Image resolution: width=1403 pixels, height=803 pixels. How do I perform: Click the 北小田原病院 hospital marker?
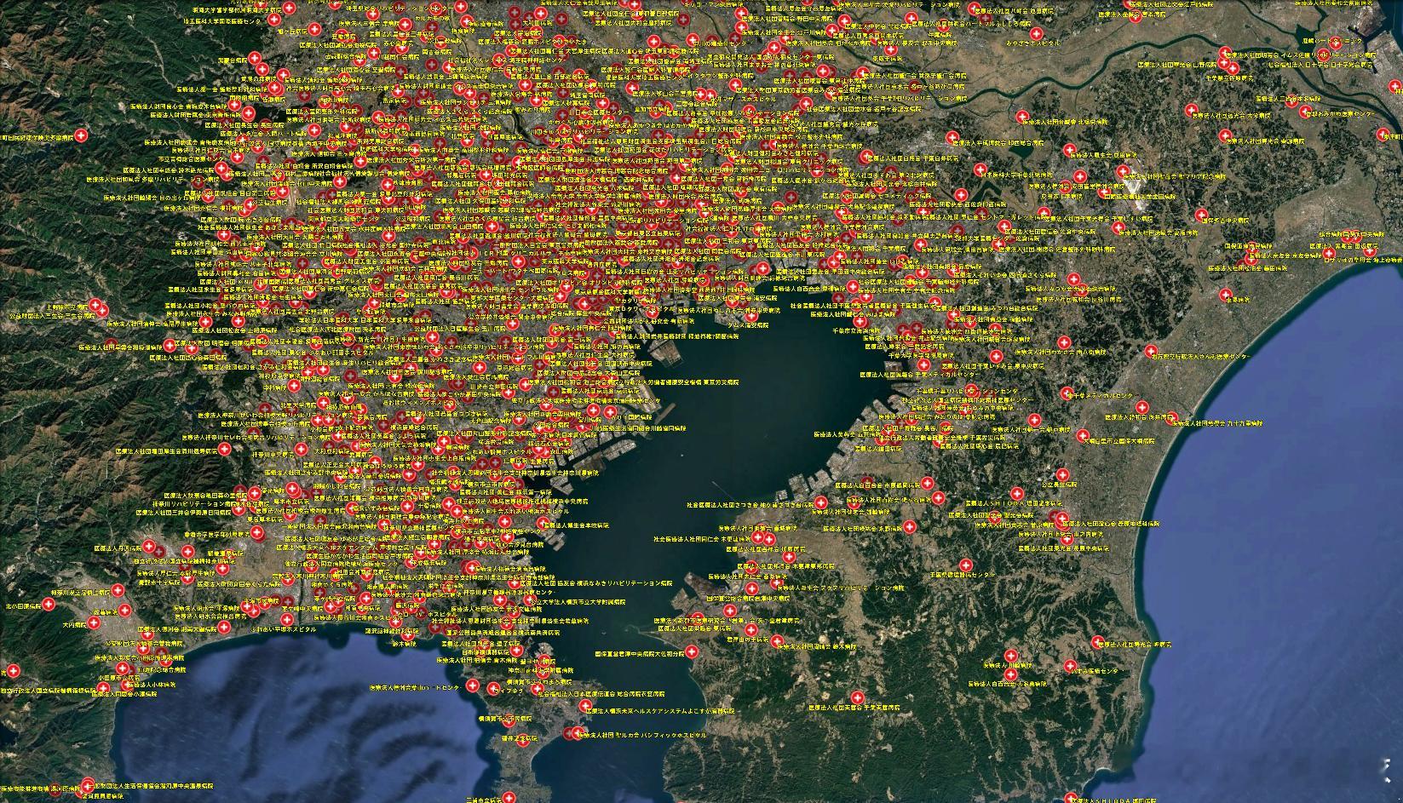coord(49,605)
